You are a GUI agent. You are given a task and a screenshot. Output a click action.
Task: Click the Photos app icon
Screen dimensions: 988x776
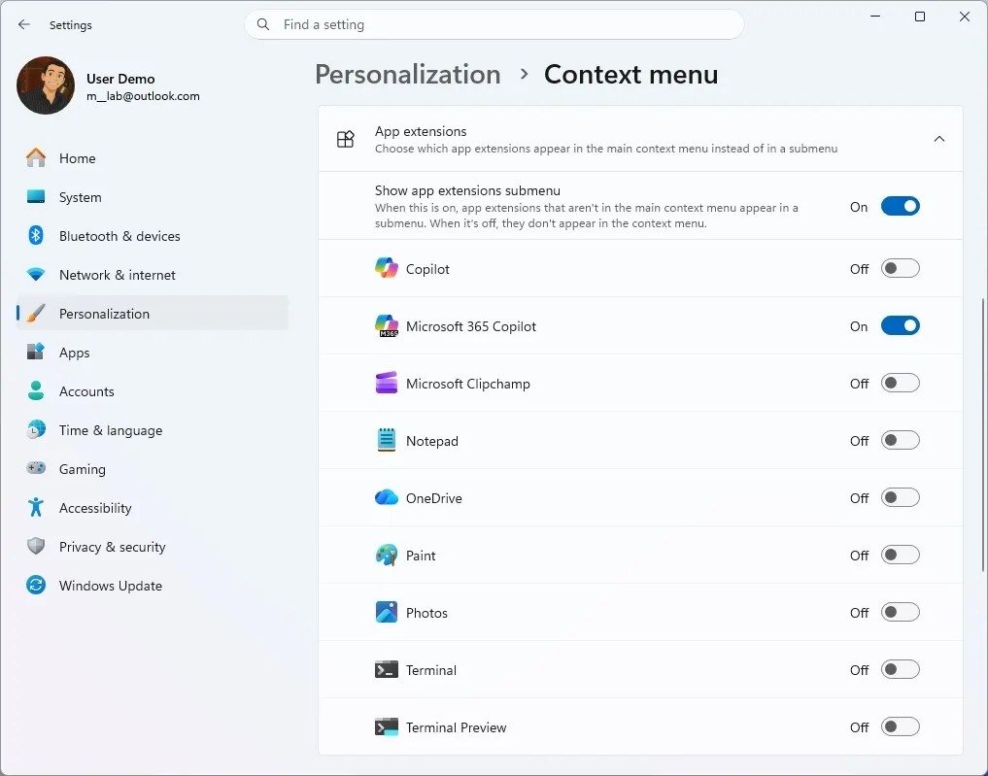pos(387,612)
